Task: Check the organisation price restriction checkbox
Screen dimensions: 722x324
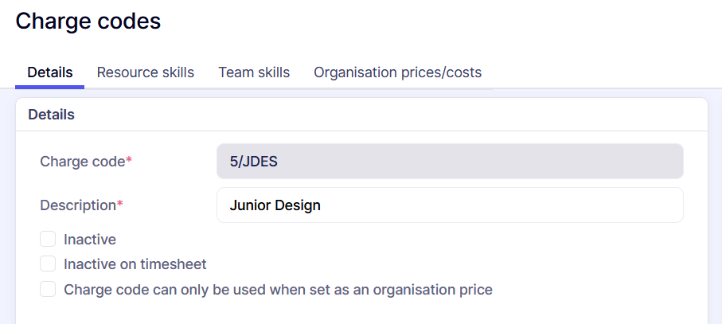Action: coord(49,289)
